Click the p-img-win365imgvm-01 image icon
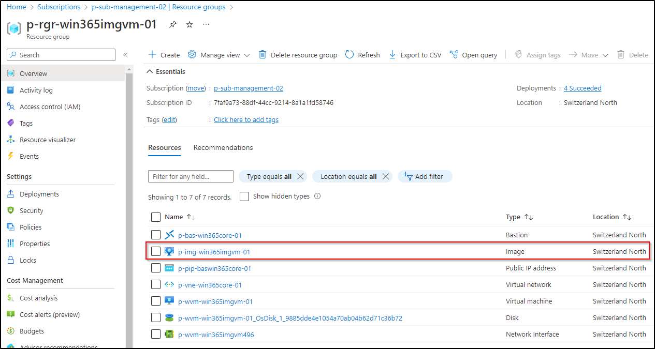This screenshot has width=655, height=349. [169, 252]
